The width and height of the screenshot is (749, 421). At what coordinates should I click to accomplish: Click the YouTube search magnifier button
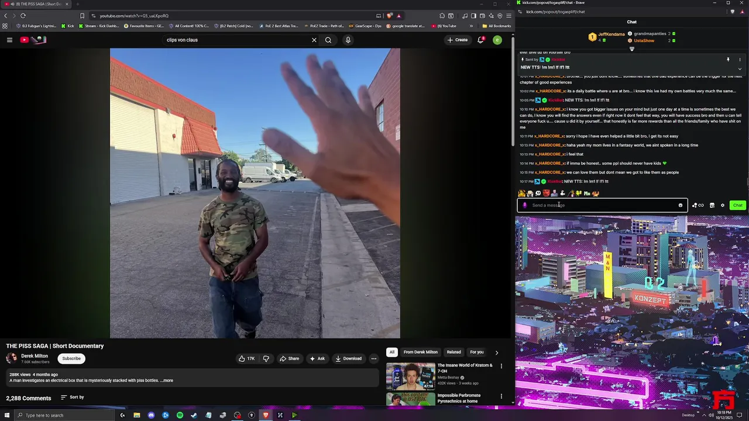328,40
